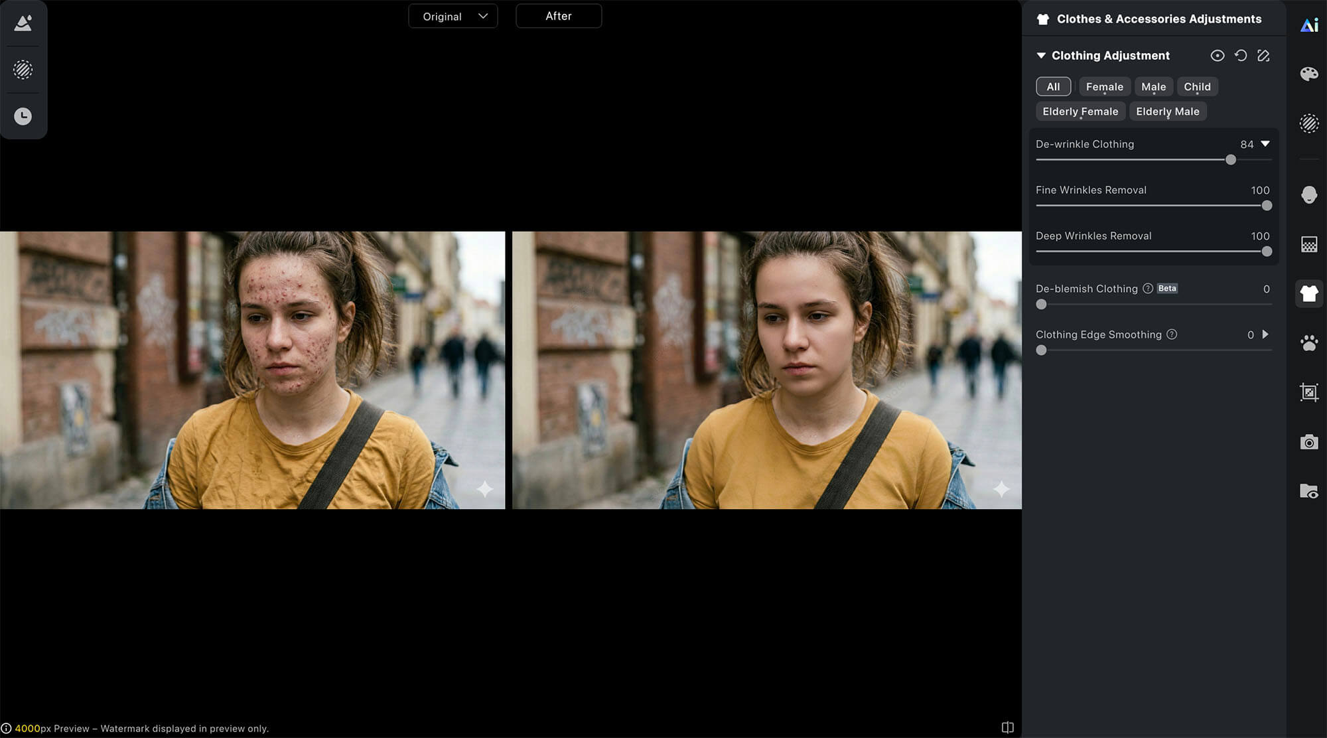The height and width of the screenshot is (738, 1327).
Task: Click the Child filter button
Action: coord(1197,87)
